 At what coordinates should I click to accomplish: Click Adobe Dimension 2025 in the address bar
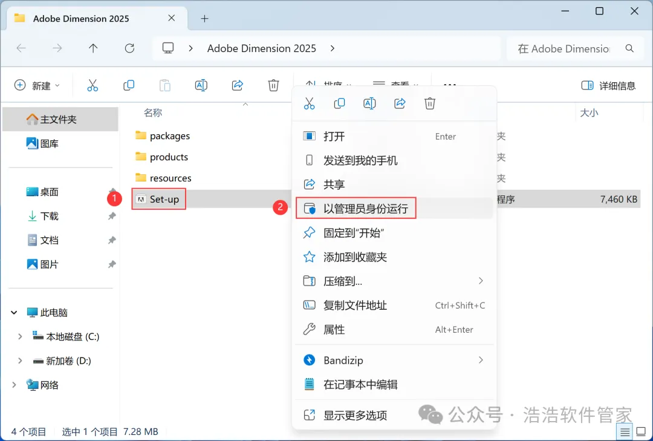[262, 48]
